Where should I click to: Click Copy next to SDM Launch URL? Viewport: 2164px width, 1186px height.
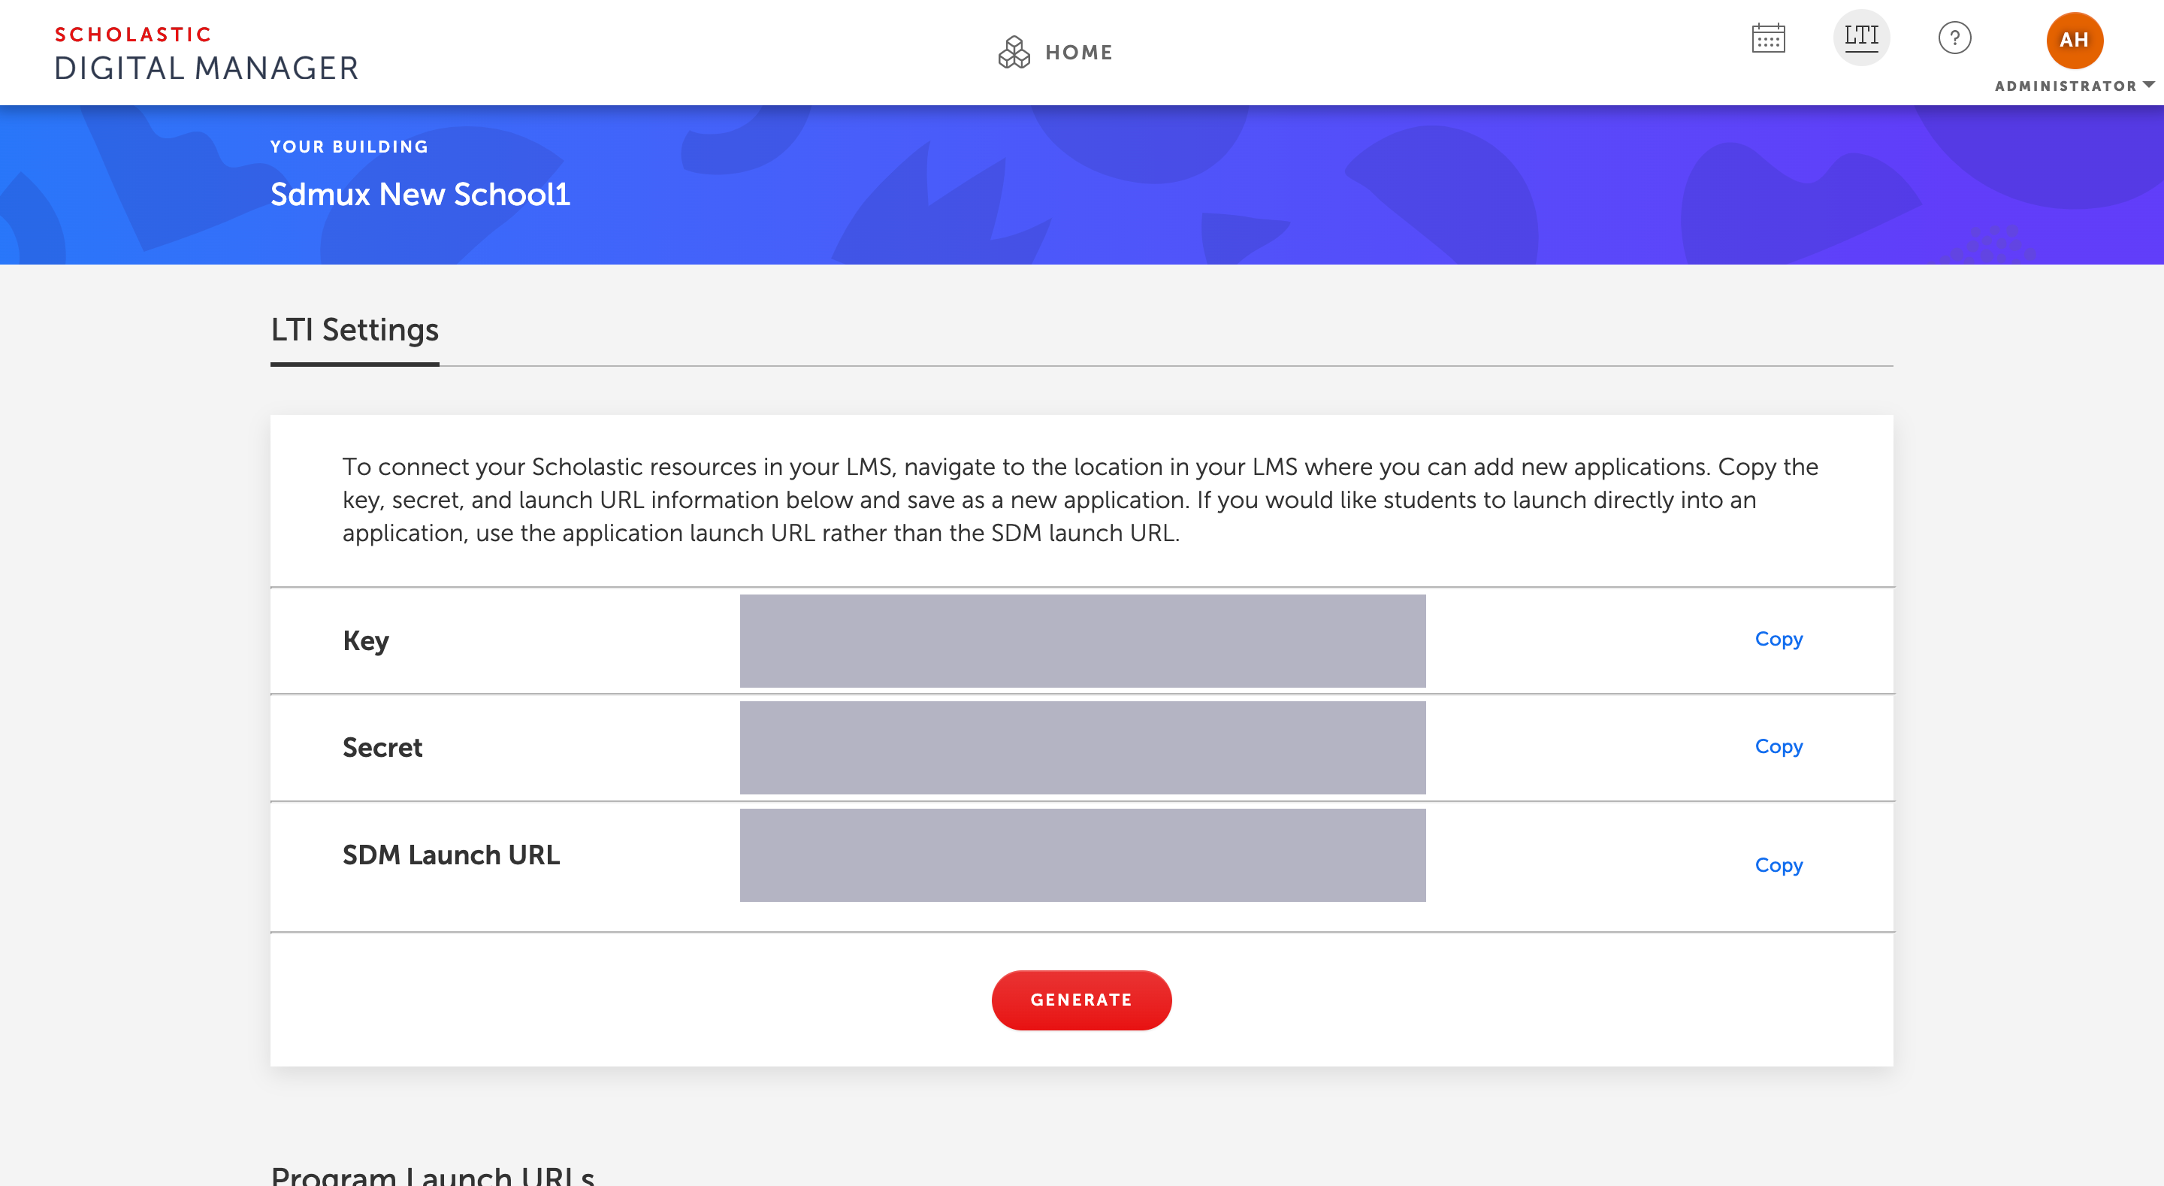[x=1779, y=864]
